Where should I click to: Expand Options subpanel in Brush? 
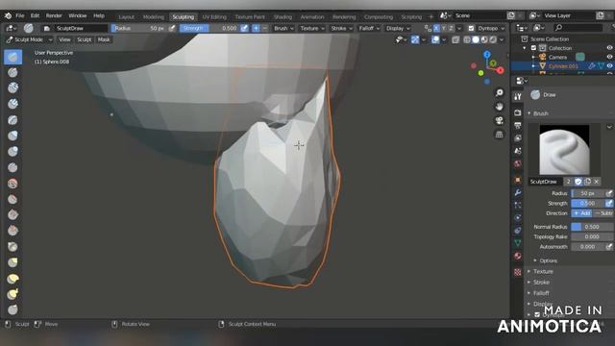point(548,260)
